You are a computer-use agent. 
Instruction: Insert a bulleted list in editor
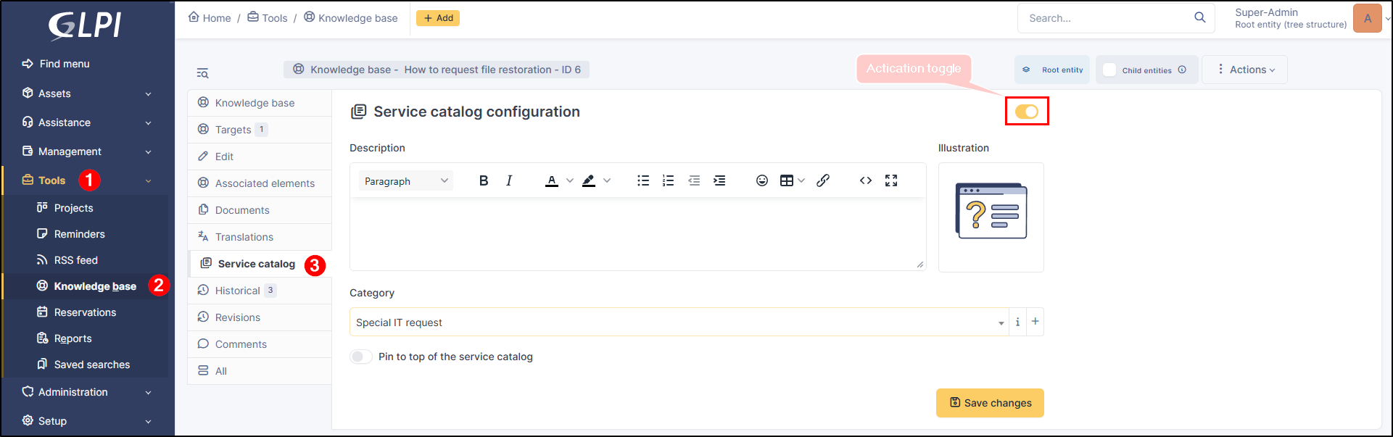click(642, 181)
